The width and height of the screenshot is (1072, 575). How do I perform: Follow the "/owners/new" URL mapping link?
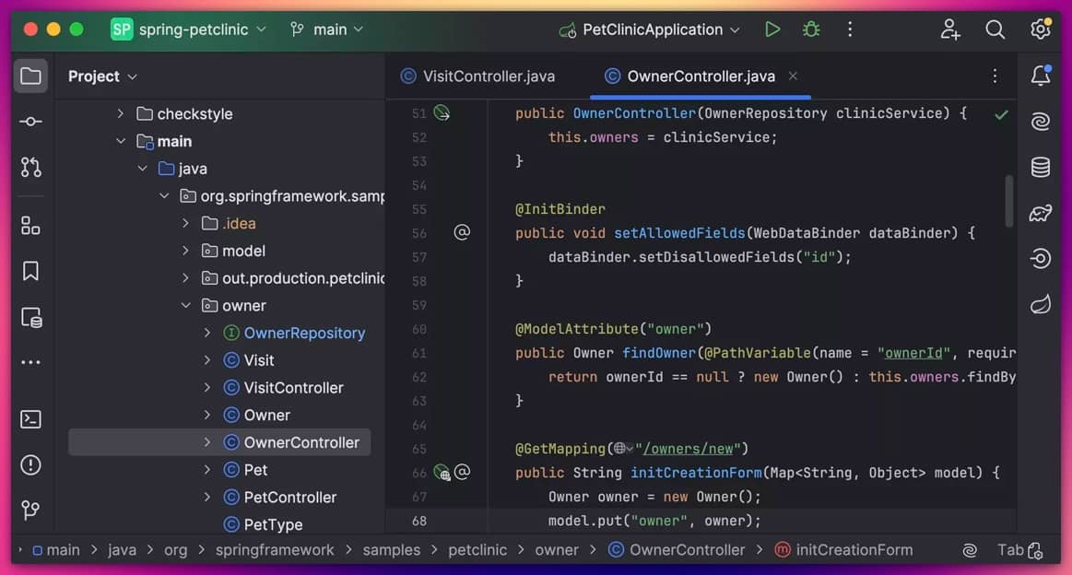pos(691,449)
